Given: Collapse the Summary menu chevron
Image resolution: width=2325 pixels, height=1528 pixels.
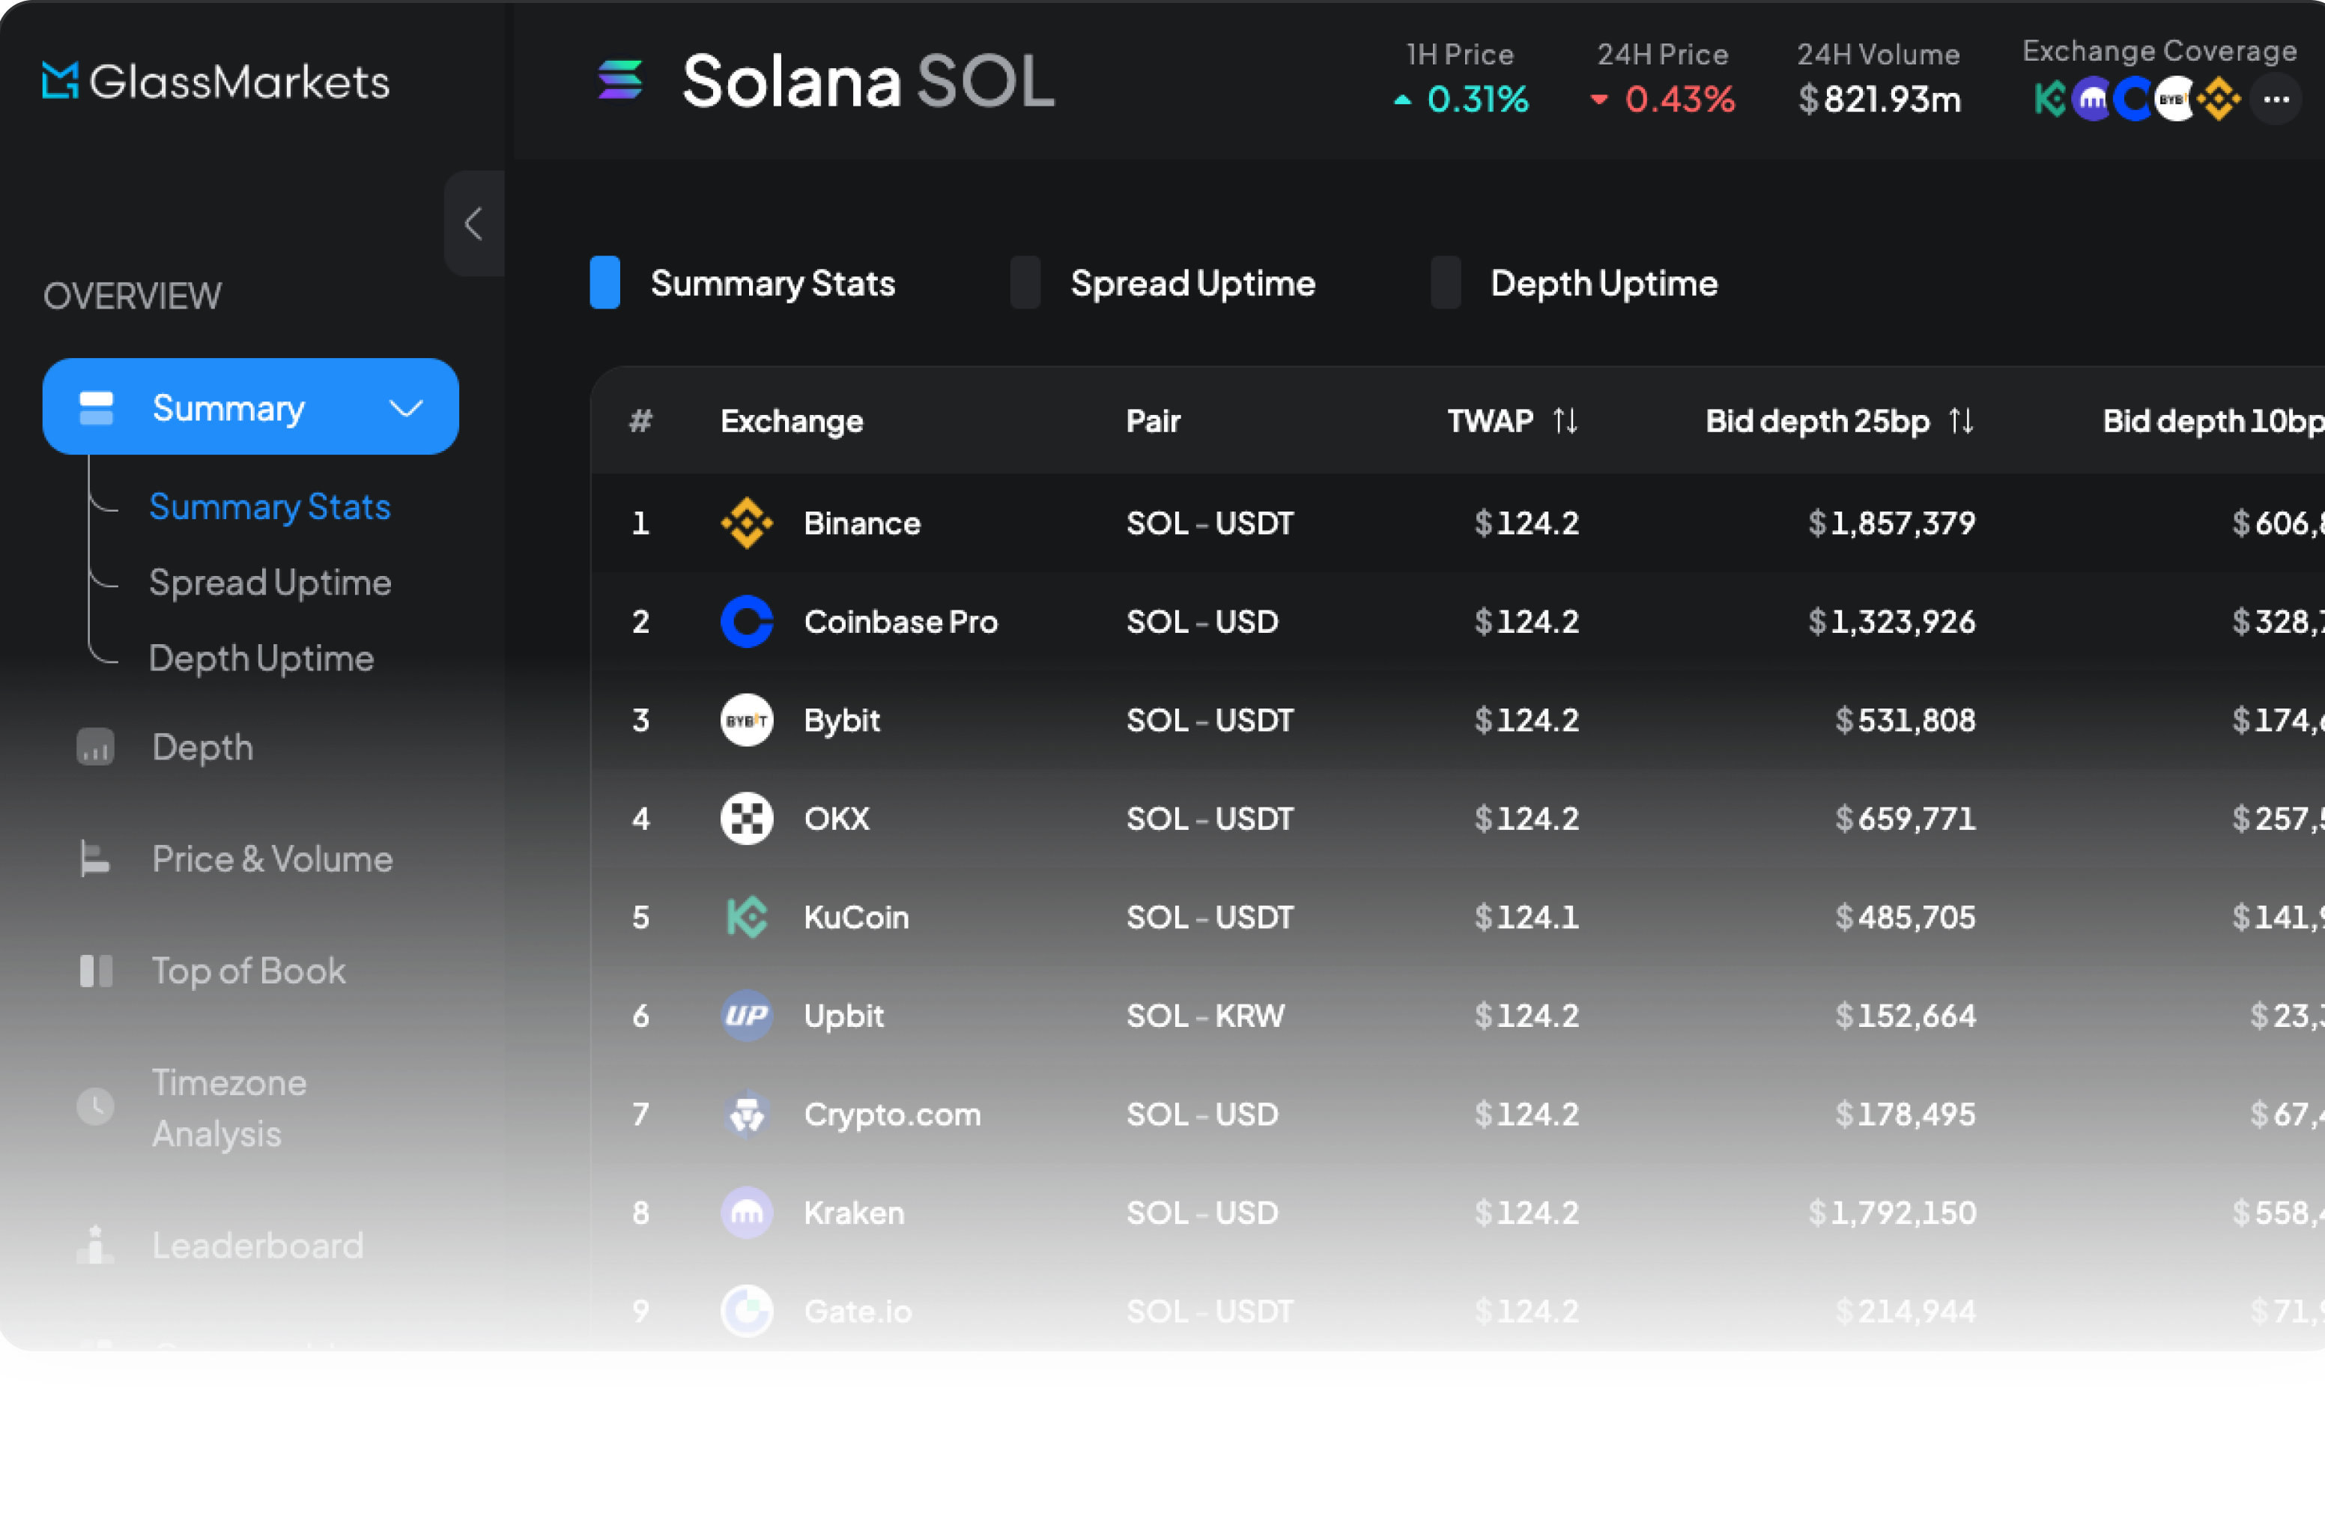Looking at the screenshot, I should [x=407, y=408].
